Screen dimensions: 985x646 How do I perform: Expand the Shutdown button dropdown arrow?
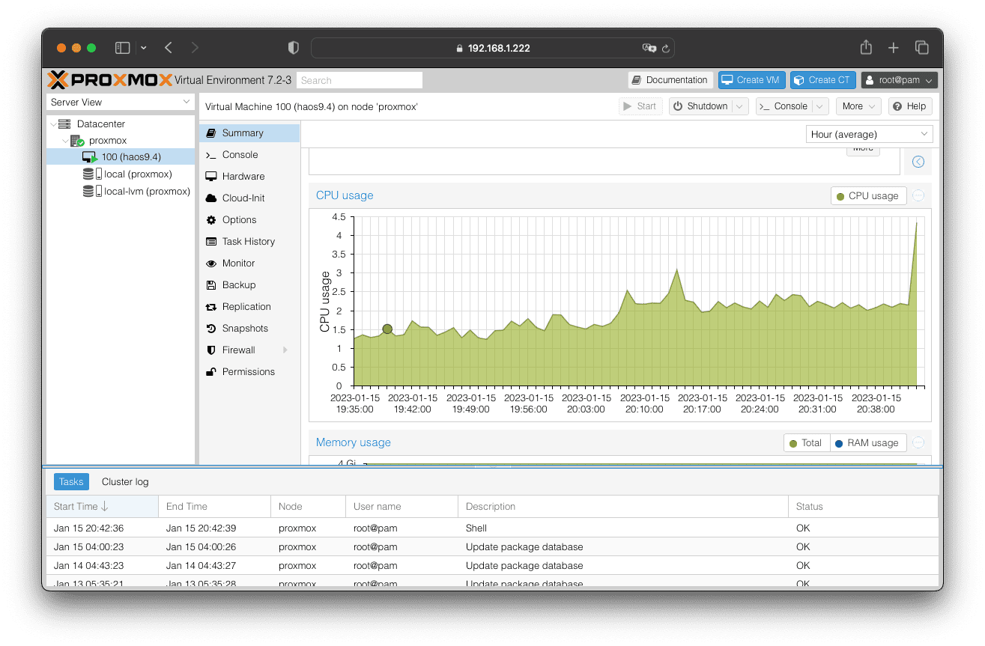[x=739, y=106]
